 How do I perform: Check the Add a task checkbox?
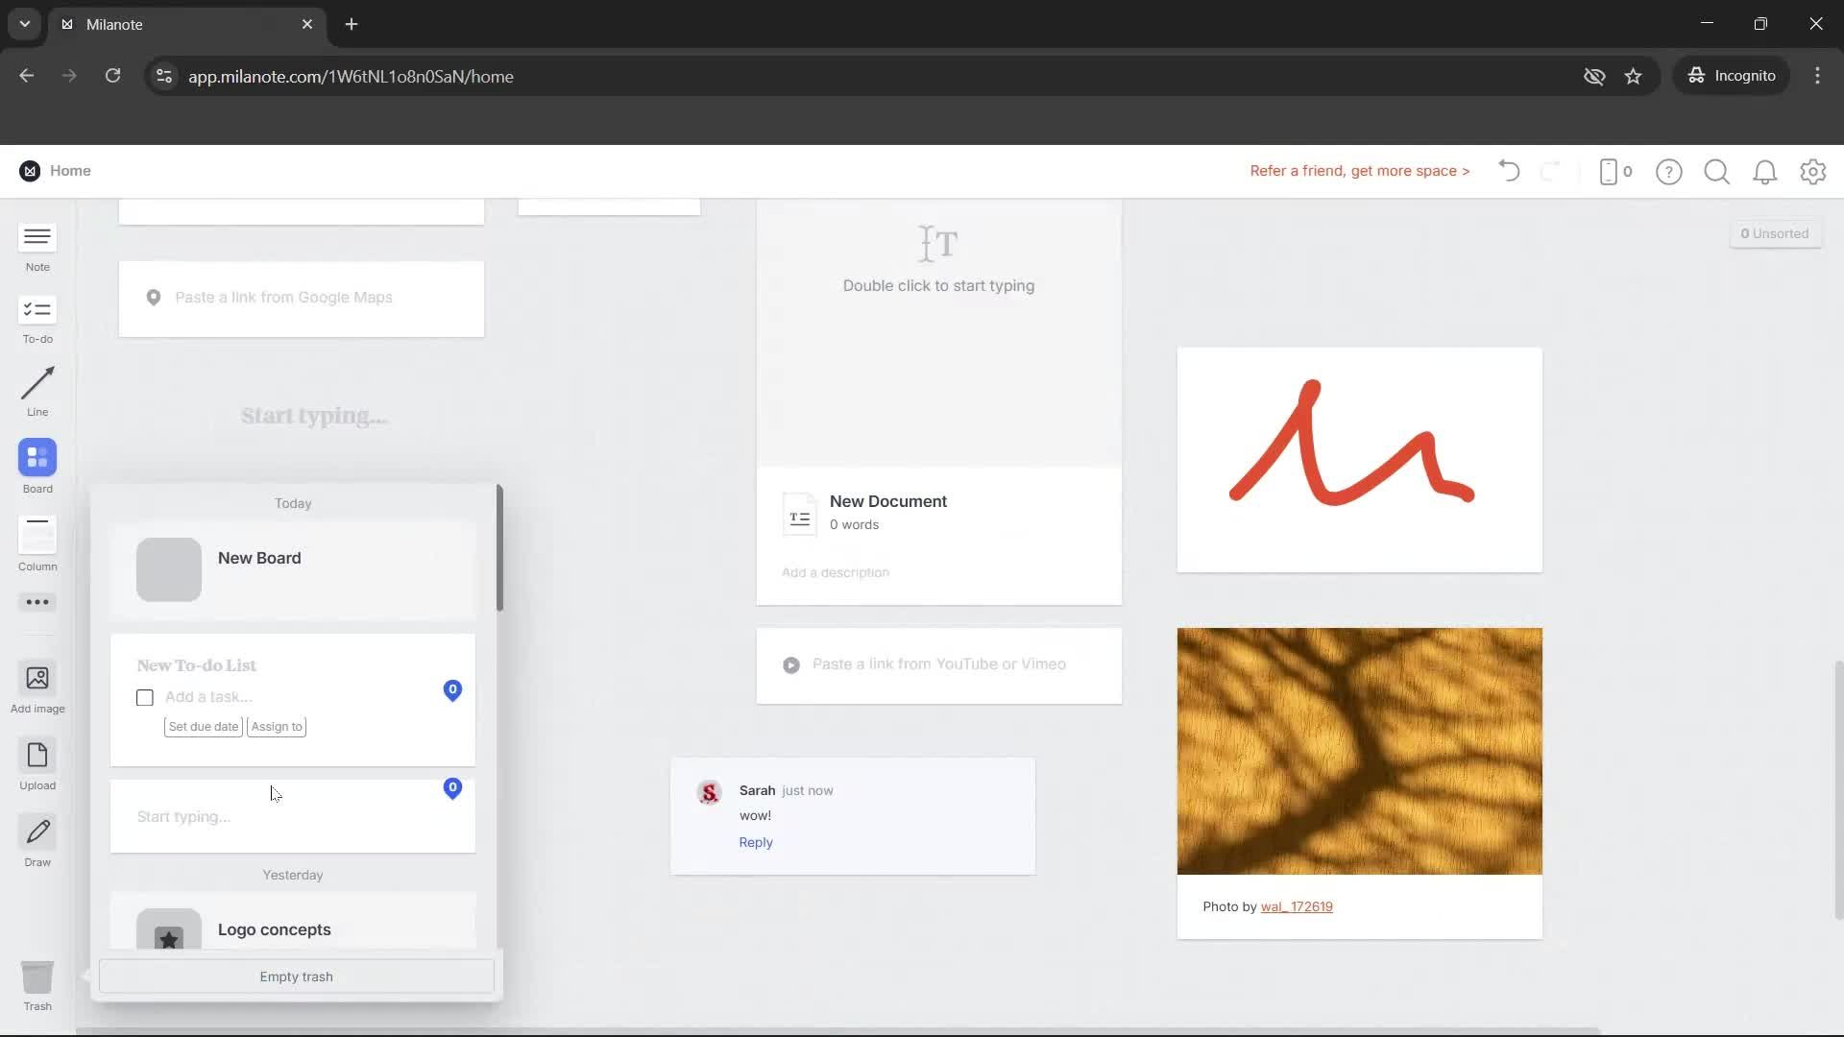144,697
